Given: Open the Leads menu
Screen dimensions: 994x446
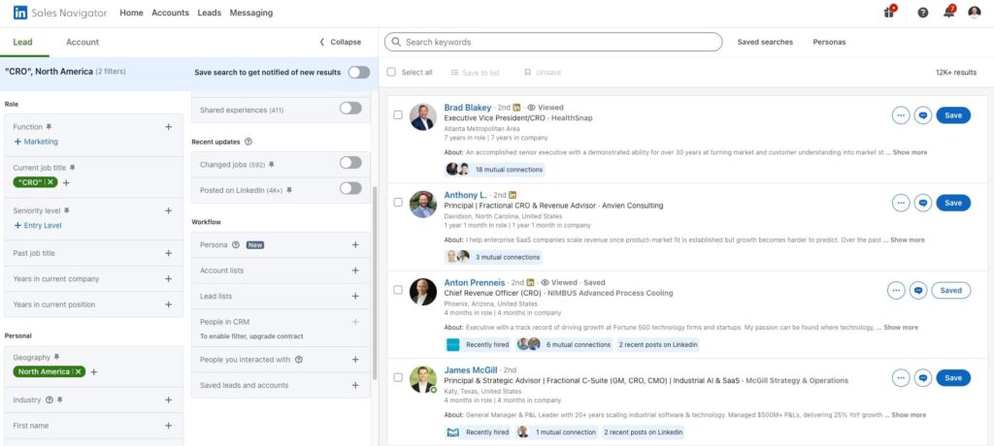Looking at the screenshot, I should 210,13.
